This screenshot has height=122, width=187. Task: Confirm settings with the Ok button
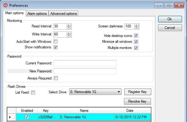pyautogui.click(x=170, y=19)
